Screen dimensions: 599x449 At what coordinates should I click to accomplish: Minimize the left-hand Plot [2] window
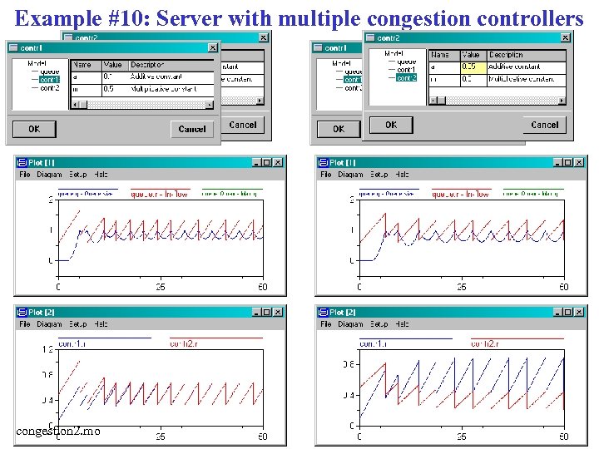[x=257, y=313]
